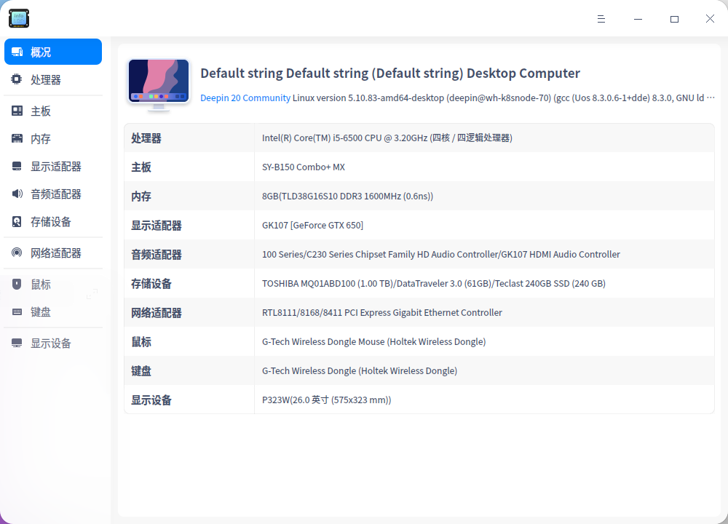Image resolution: width=728 pixels, height=524 pixels.
Task: Click the P323W 26.0 英寸 display value
Action: [x=326, y=400]
